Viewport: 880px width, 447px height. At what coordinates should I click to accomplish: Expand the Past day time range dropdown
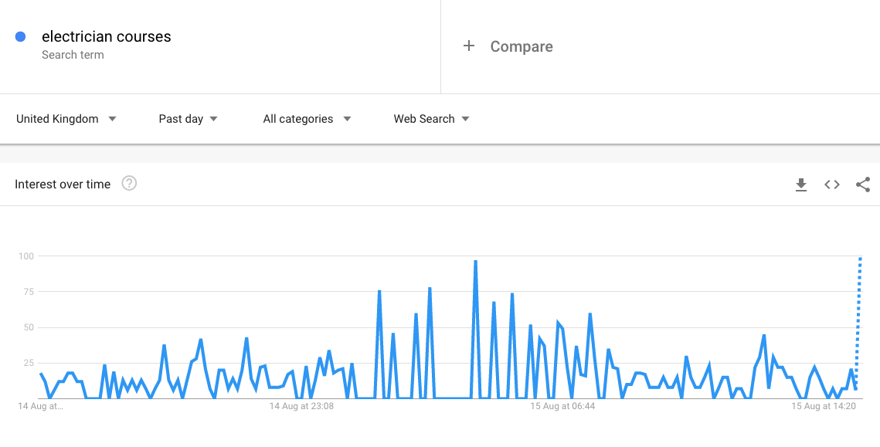point(189,119)
